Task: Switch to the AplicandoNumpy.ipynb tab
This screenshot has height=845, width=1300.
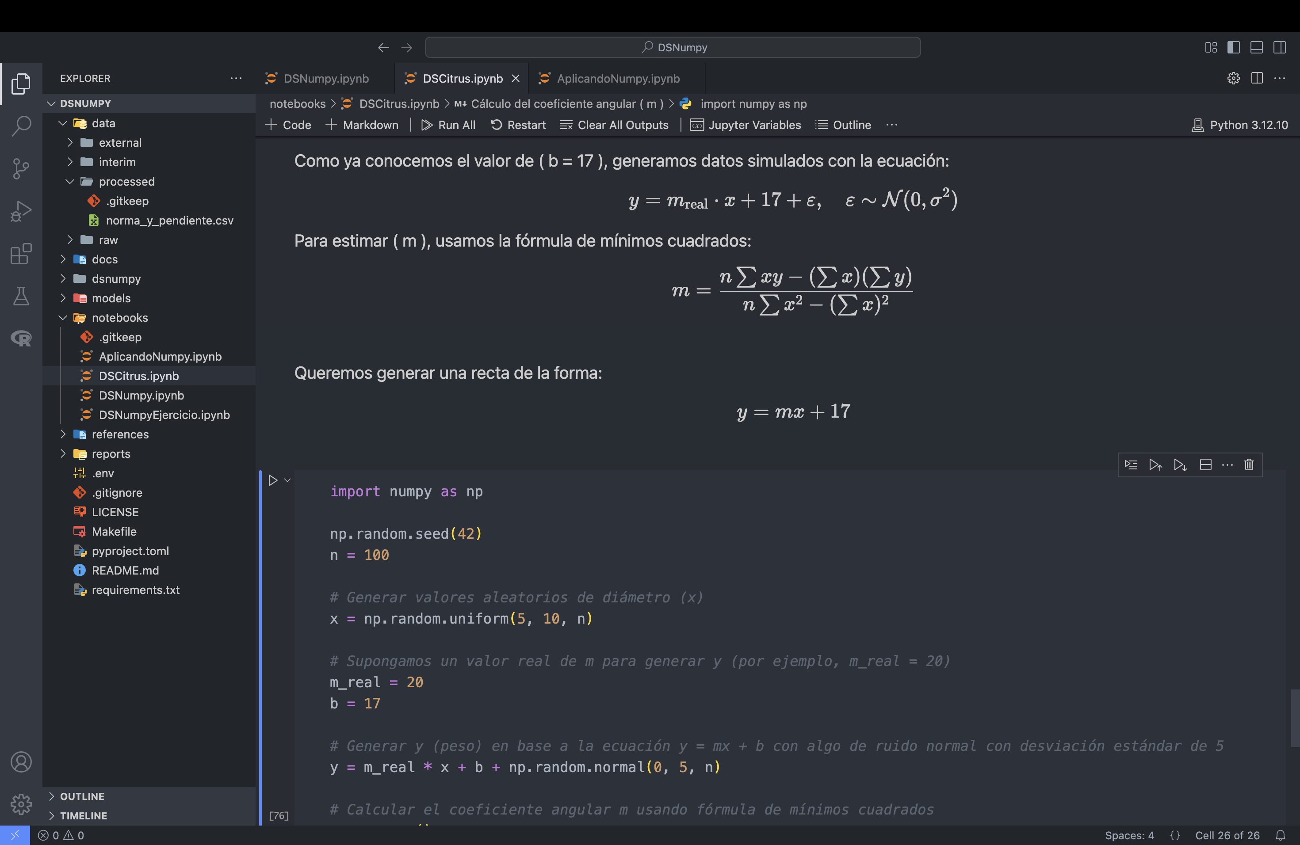Action: point(618,78)
